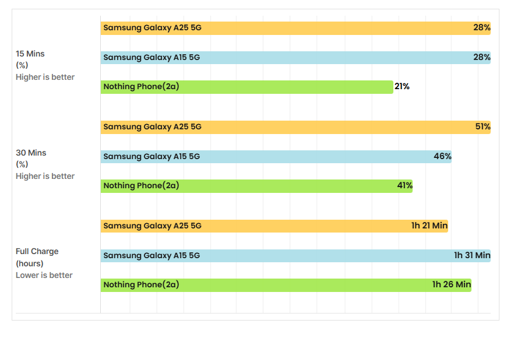Click the 30 Mins axis label

click(x=31, y=153)
